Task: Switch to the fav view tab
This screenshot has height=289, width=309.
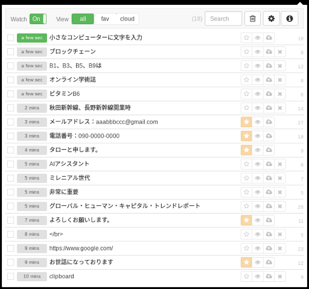Action: click(105, 19)
